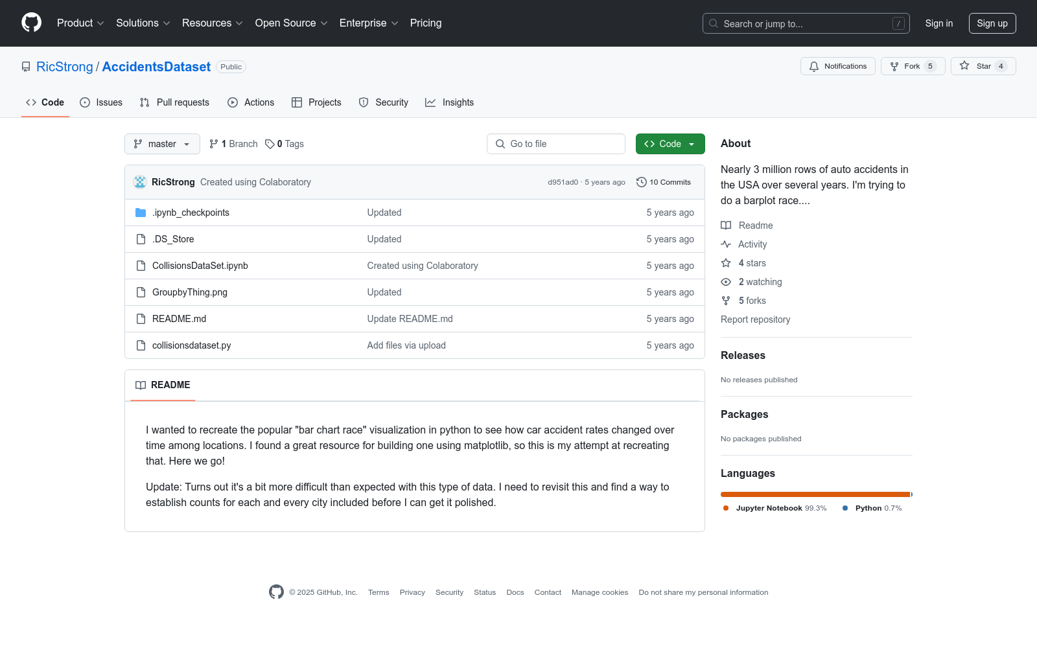Click the GitHub logo in the header
The height and width of the screenshot is (648, 1037).
pyautogui.click(x=31, y=23)
